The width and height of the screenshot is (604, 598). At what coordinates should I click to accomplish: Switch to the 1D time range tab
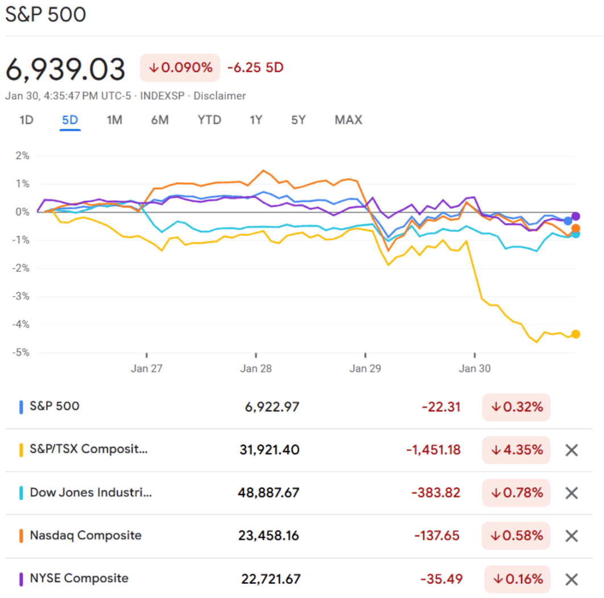pyautogui.click(x=26, y=120)
